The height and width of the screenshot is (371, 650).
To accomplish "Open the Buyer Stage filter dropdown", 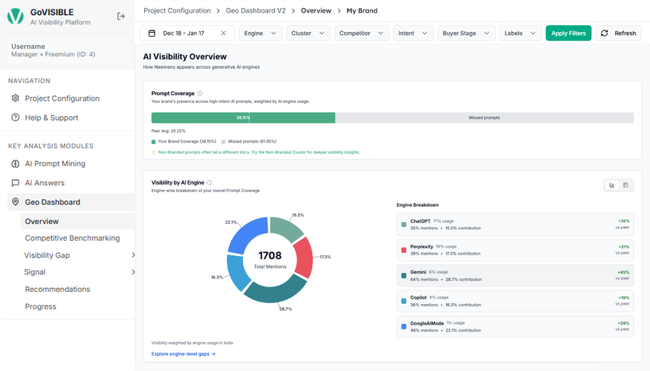I will click(x=466, y=33).
